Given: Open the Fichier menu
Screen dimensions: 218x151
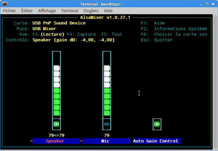Looking at the screenshot, I should click(10, 11).
